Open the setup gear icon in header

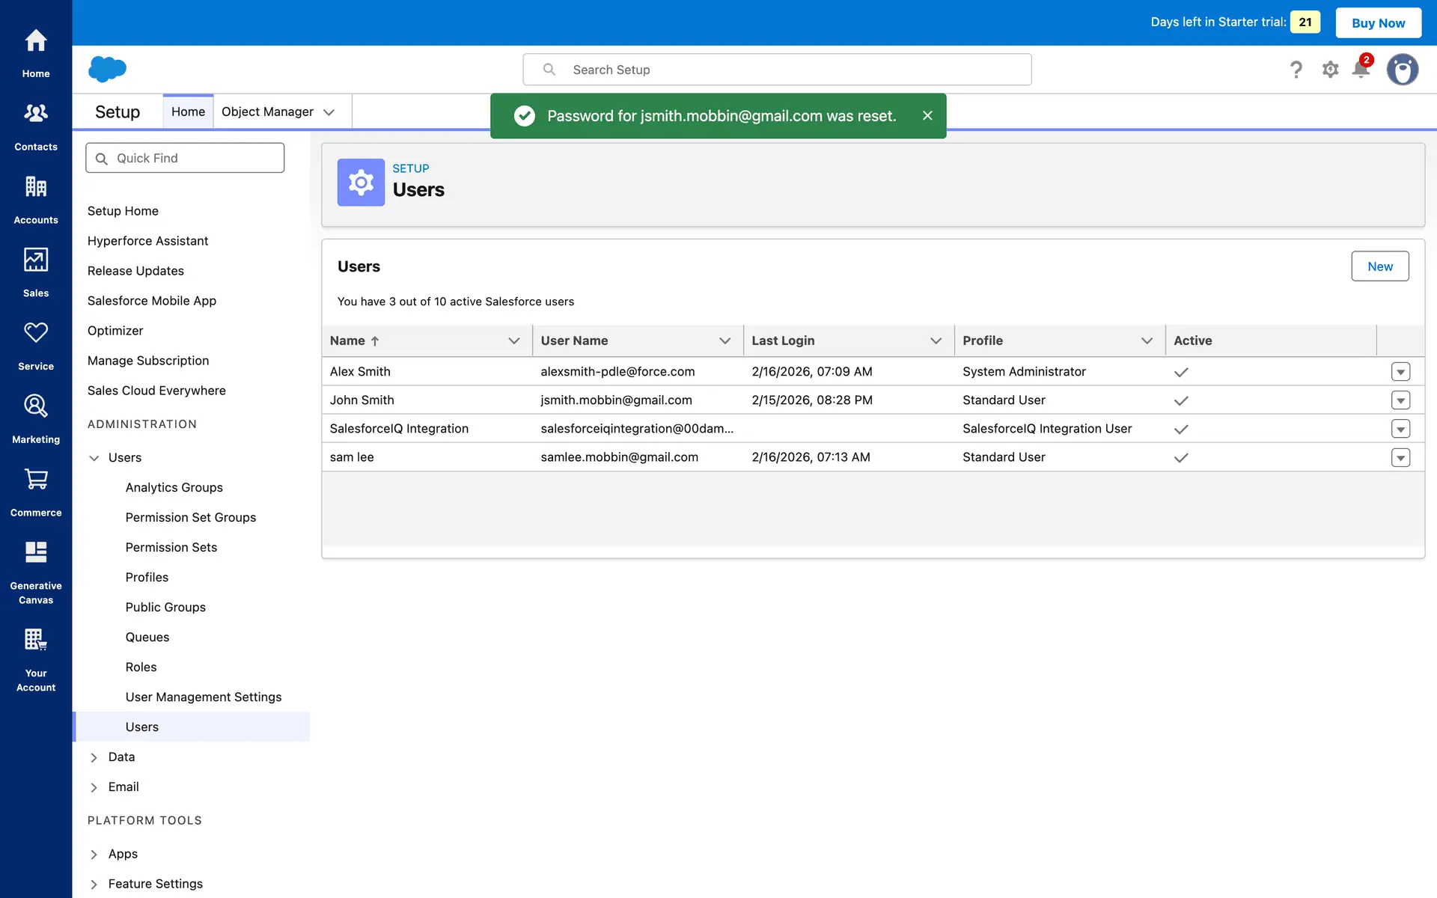tap(1330, 70)
